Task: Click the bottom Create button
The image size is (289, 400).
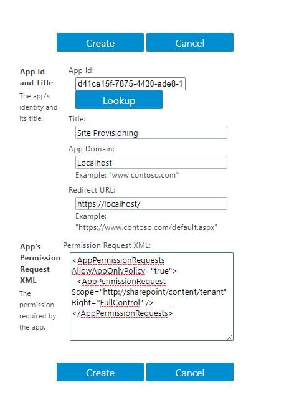Action: point(100,372)
